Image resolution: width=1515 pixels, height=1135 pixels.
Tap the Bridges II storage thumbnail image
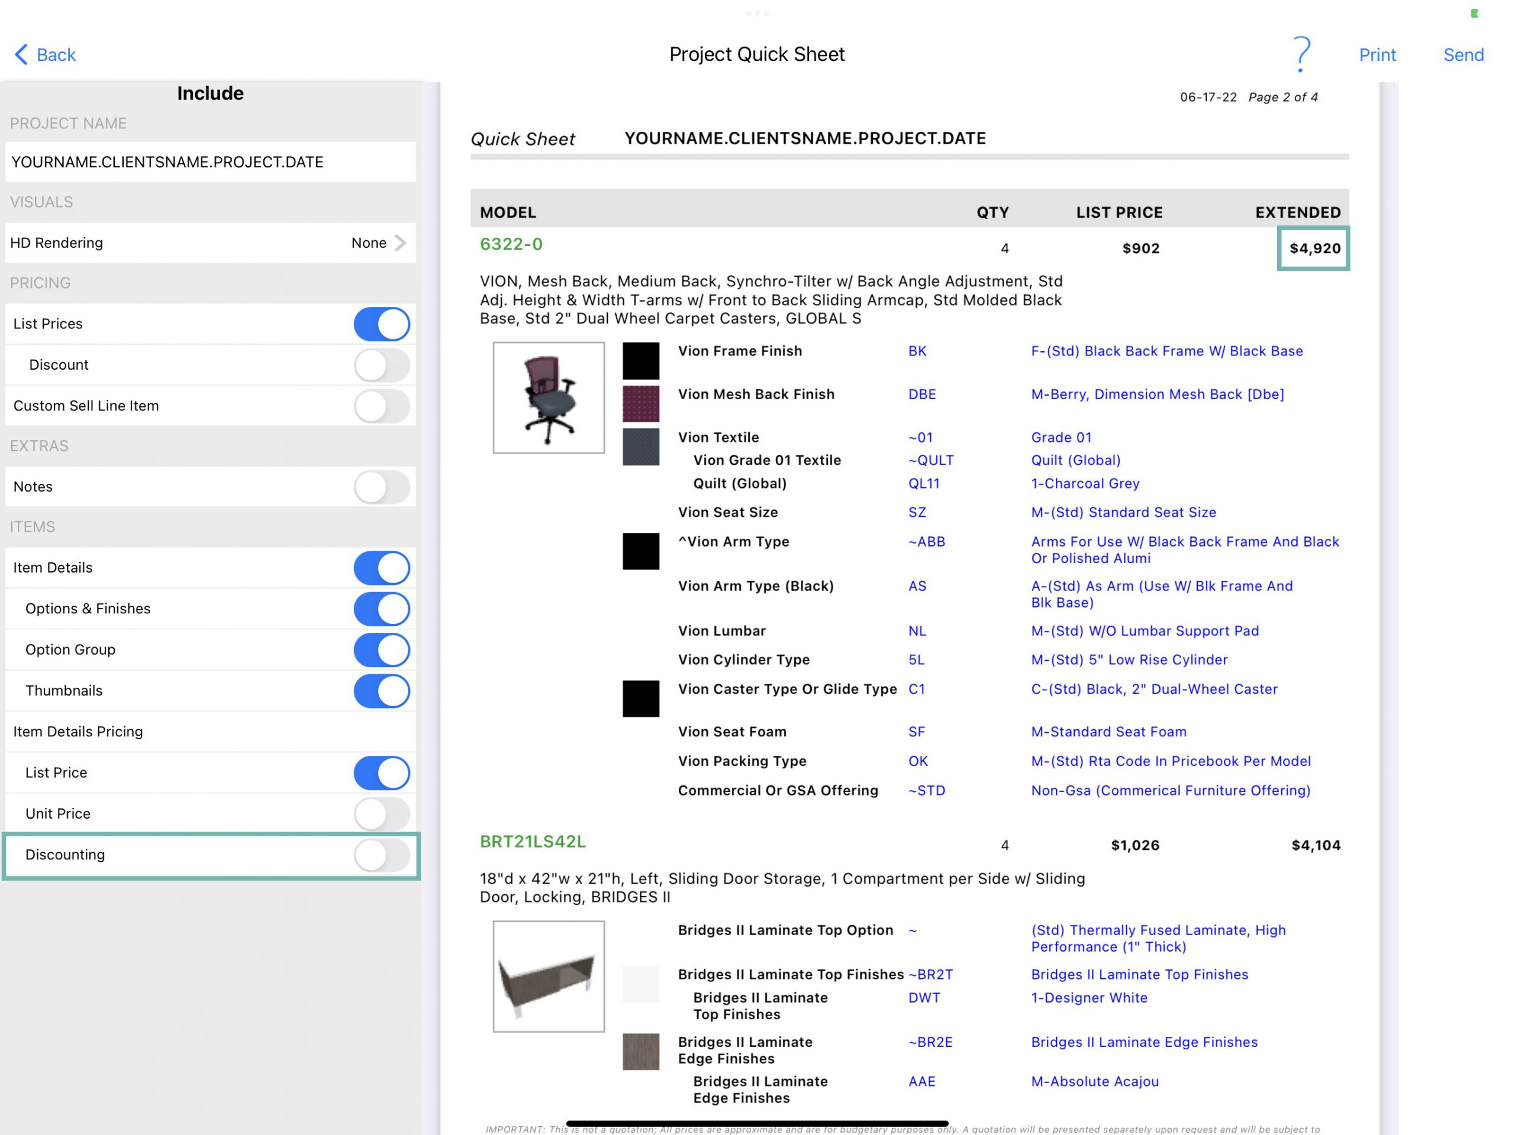[549, 976]
